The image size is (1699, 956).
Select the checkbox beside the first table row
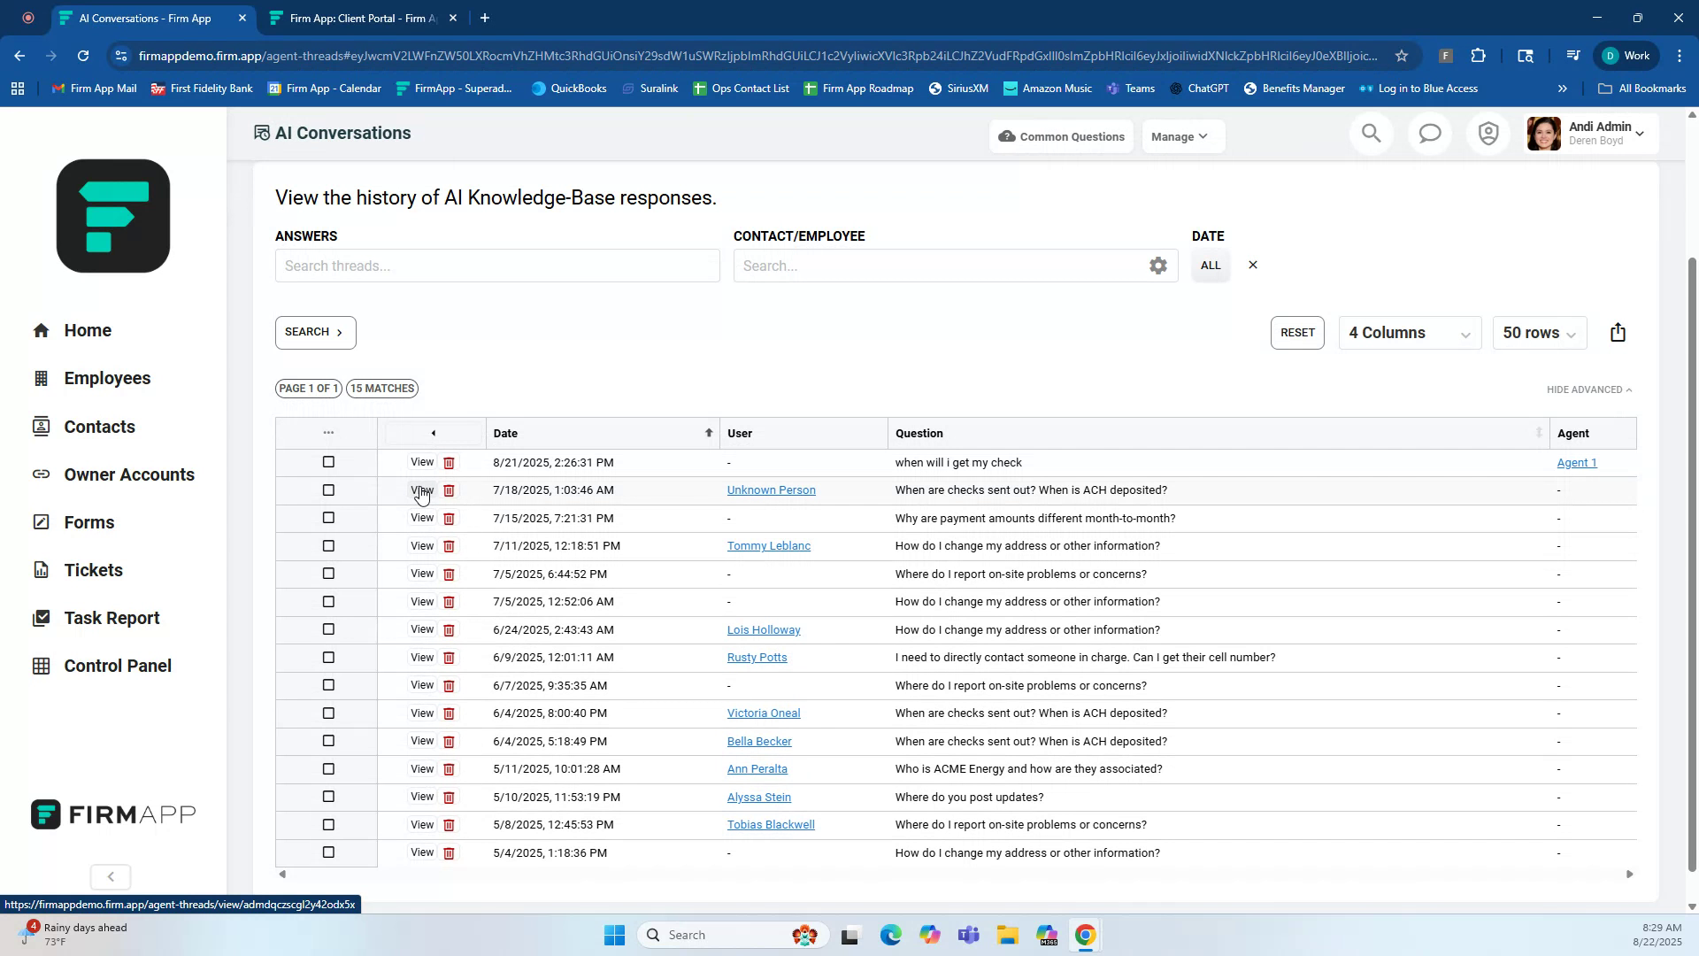coord(328,462)
